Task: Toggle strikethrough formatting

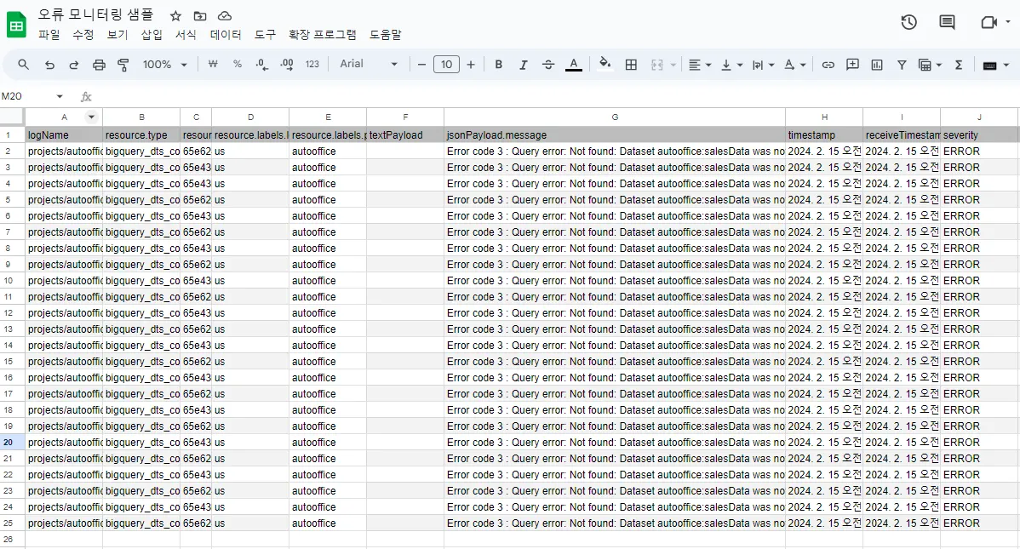Action: pos(548,65)
